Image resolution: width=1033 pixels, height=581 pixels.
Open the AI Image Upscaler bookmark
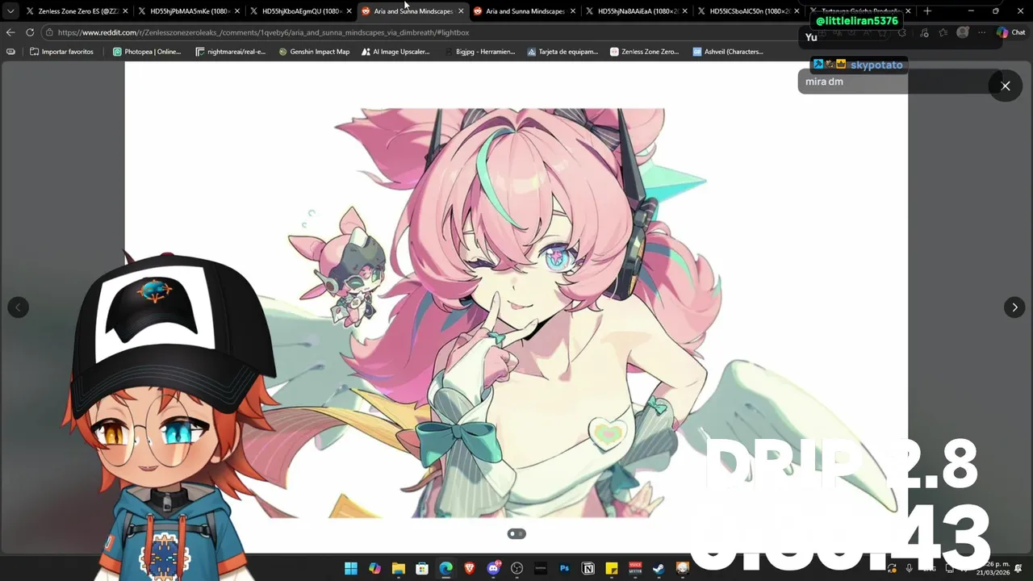pyautogui.click(x=396, y=52)
